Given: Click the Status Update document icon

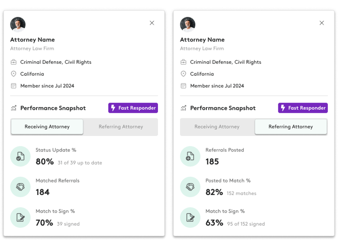Looking at the screenshot, I should 20,157.
